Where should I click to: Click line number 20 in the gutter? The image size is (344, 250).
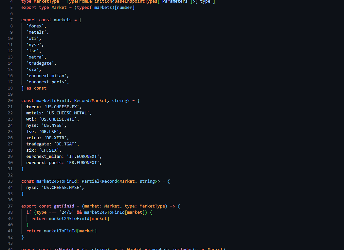(x=10, y=100)
